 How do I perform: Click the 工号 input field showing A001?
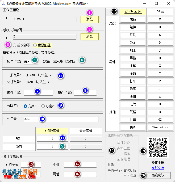pyautogui.click(x=61, y=119)
